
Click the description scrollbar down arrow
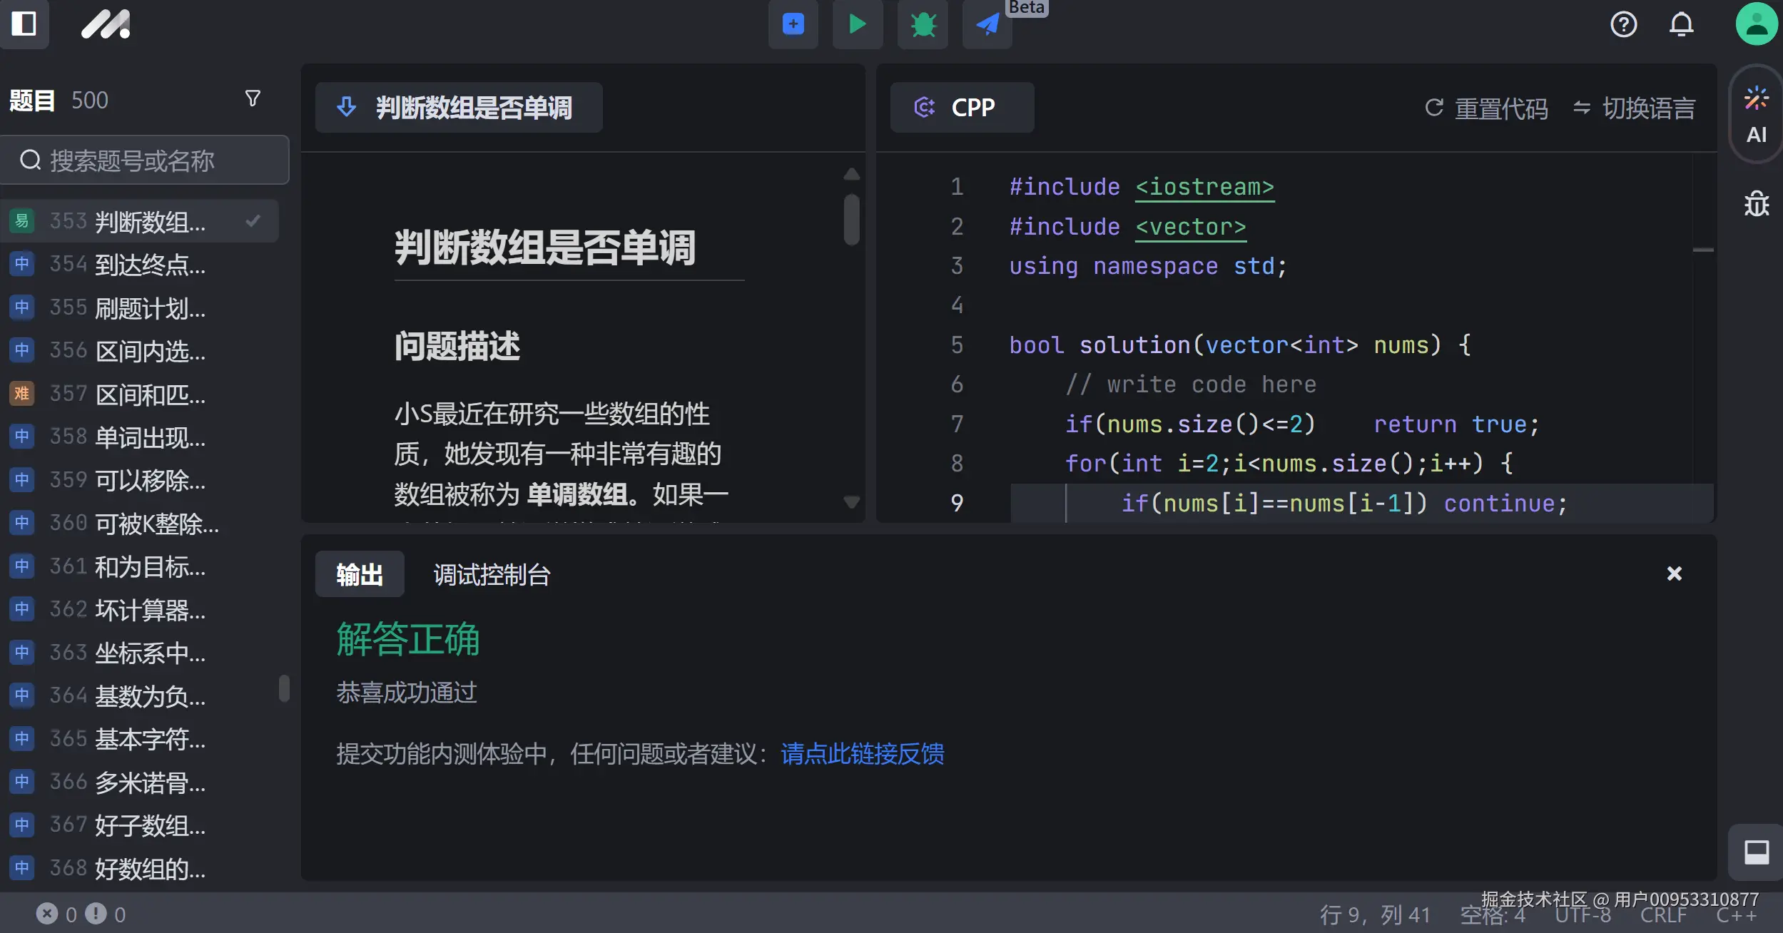851,501
